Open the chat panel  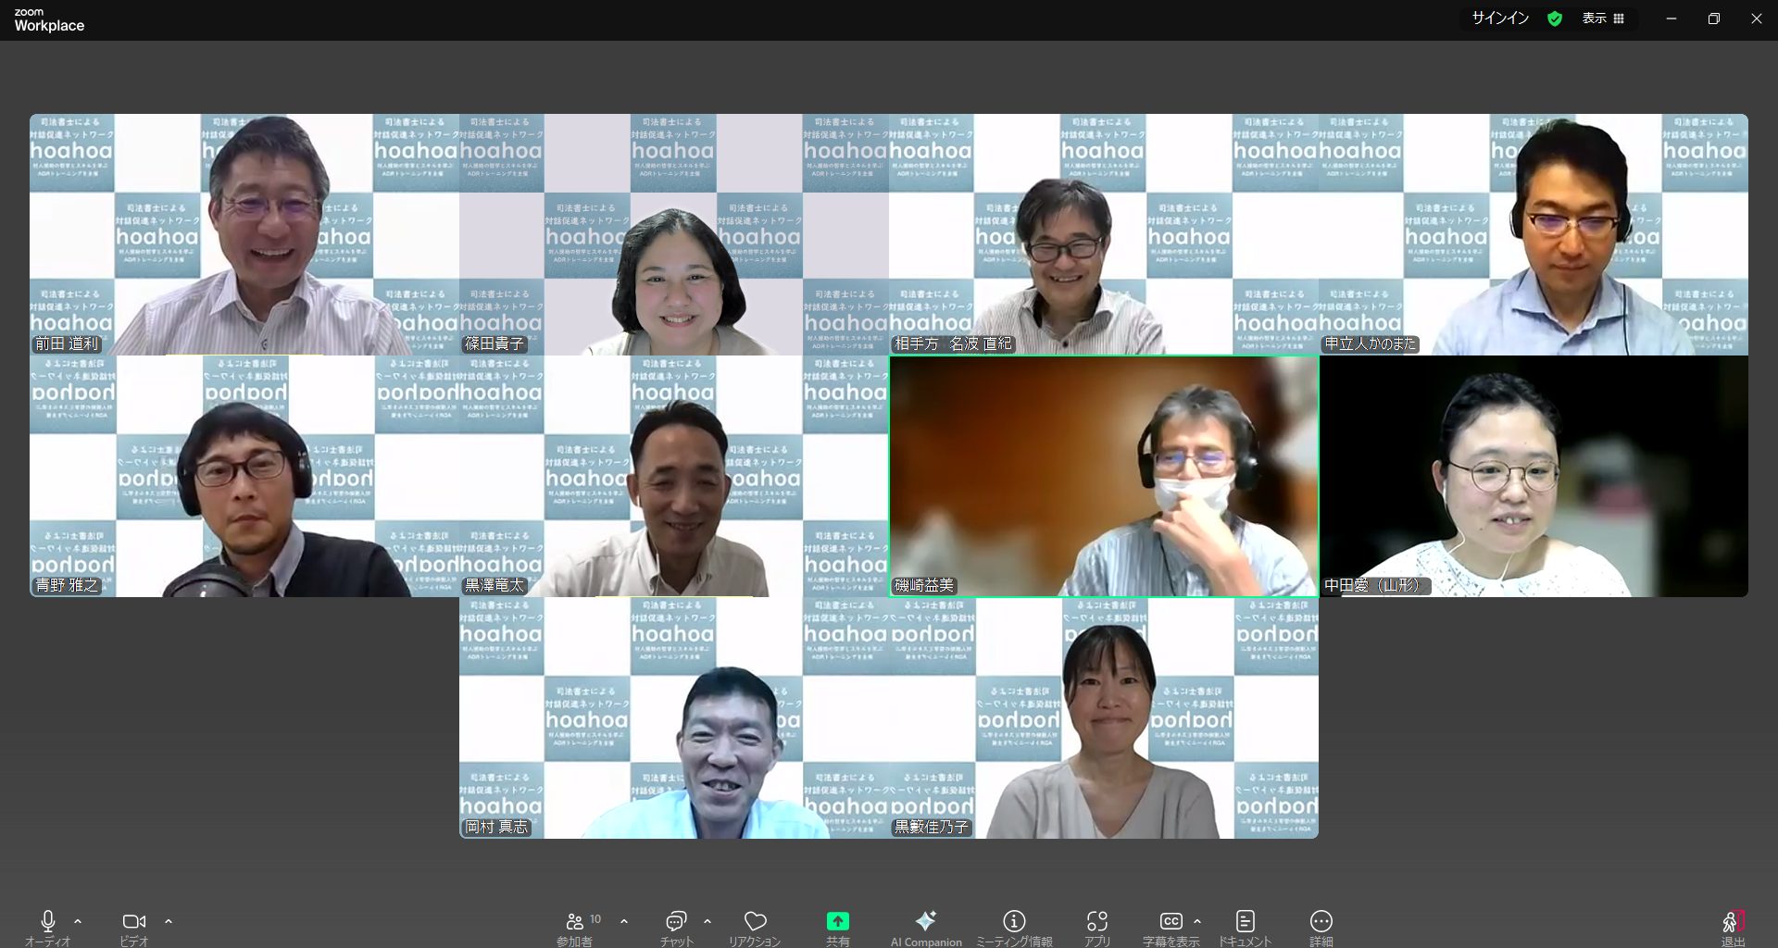click(x=676, y=922)
